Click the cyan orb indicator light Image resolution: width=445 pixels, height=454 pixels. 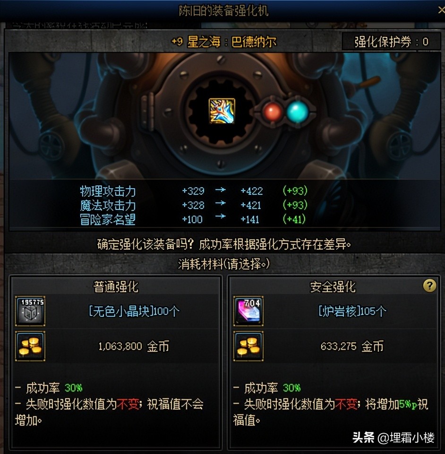click(x=297, y=112)
